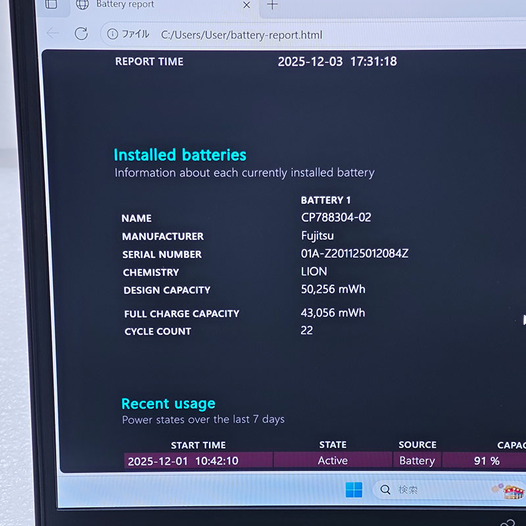Open the Windows Start menu
This screenshot has width=526, height=526.
point(354,490)
